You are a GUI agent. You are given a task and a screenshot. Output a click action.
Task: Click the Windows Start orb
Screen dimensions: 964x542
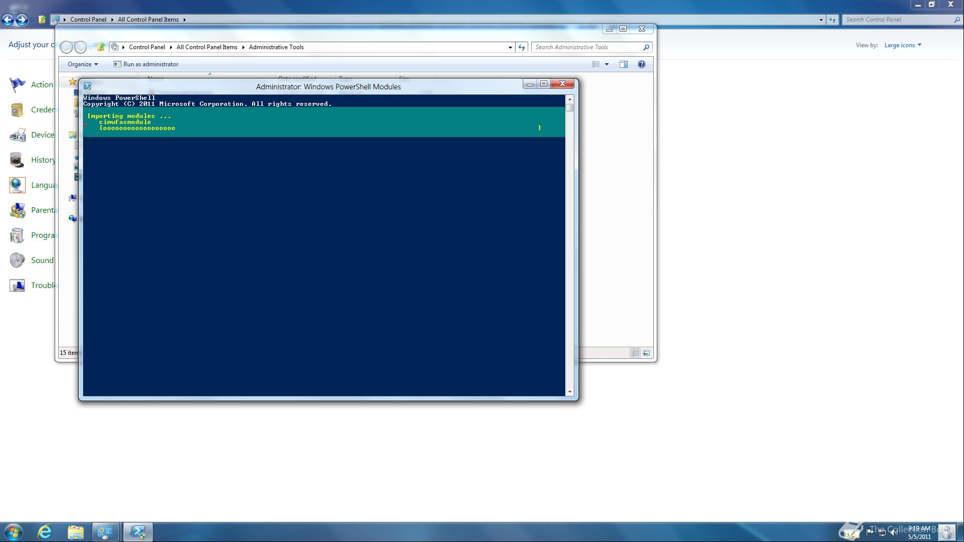tap(14, 532)
